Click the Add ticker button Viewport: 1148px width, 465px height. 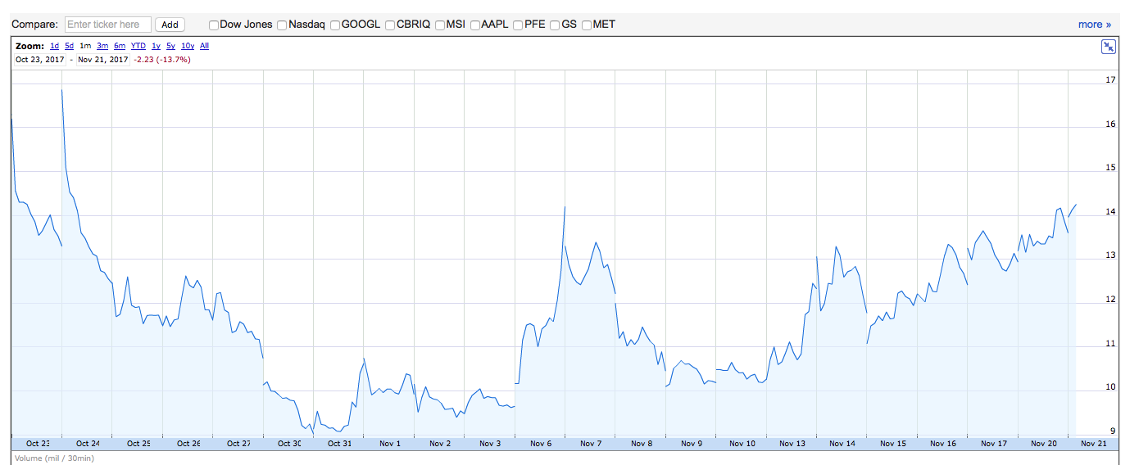[x=170, y=25]
